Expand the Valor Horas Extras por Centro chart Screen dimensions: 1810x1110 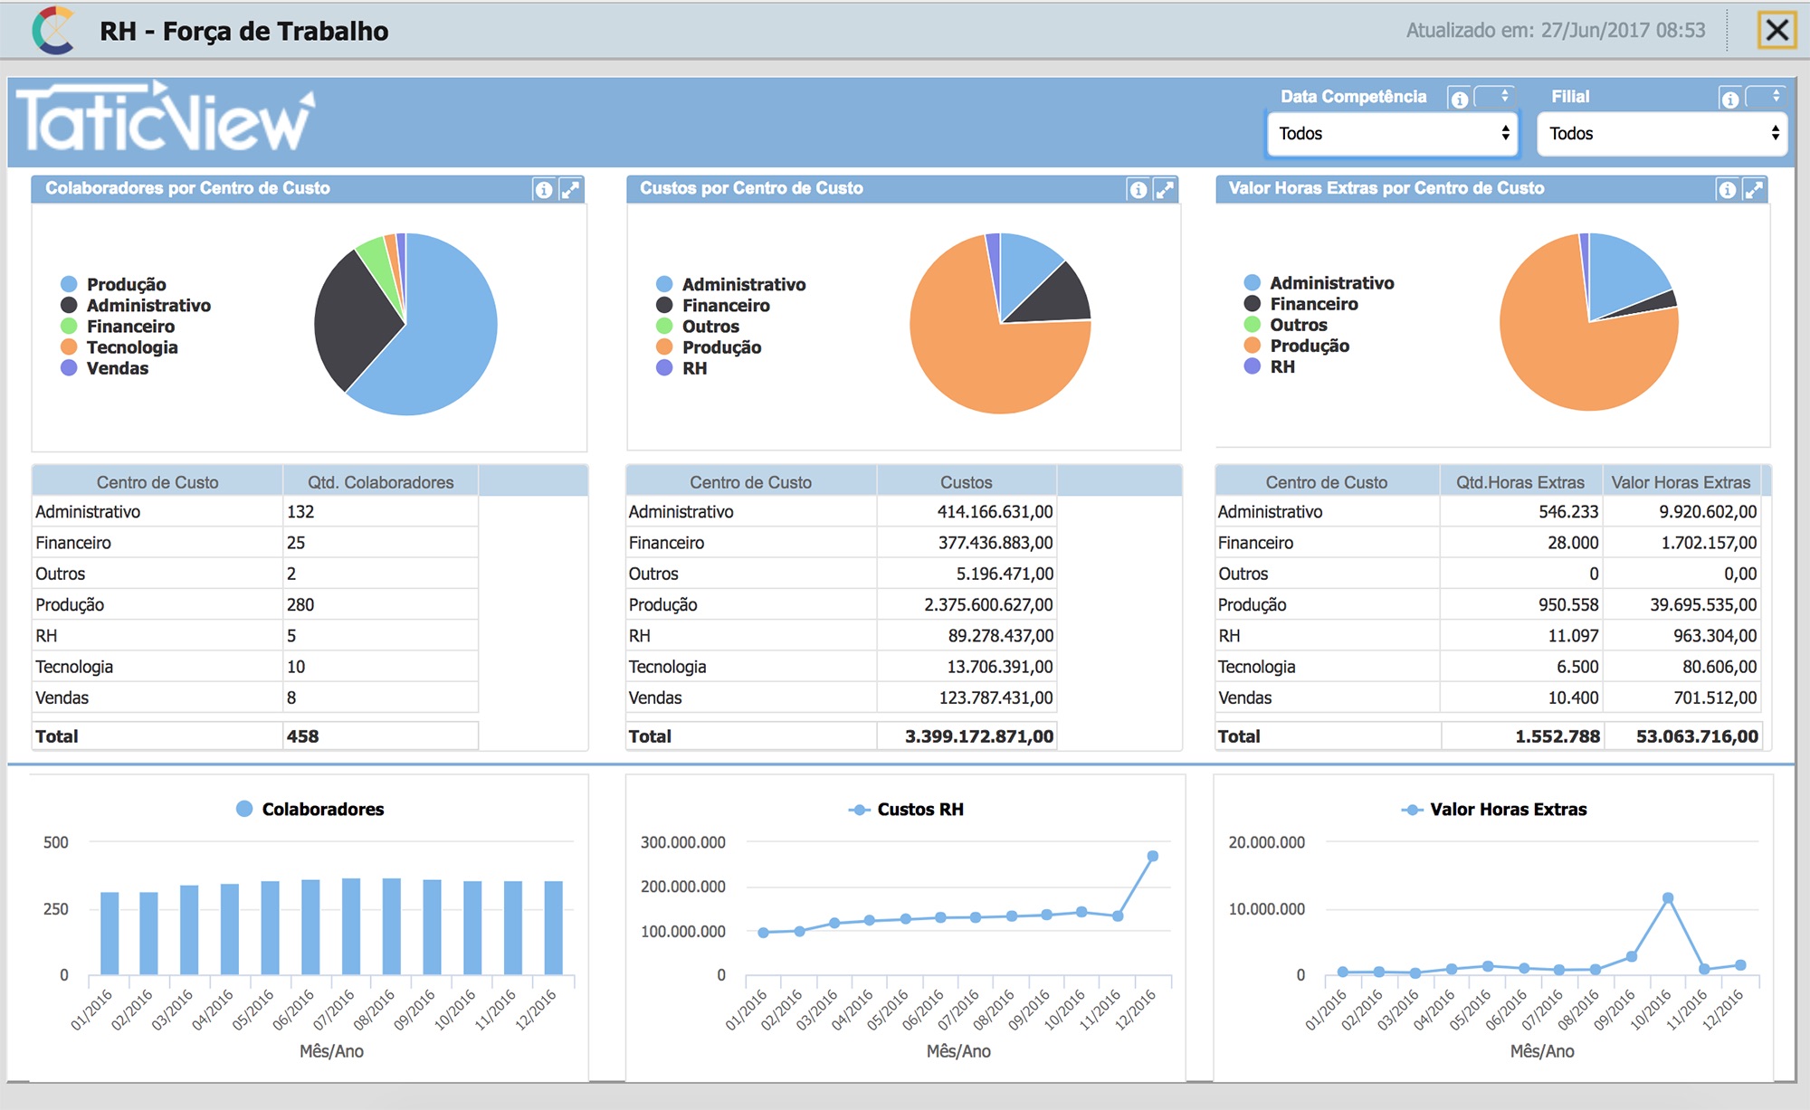pos(1754,189)
